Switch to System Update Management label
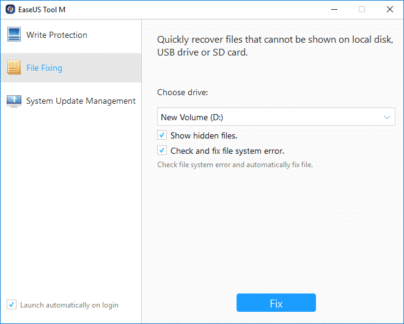404x324 pixels. (x=81, y=101)
